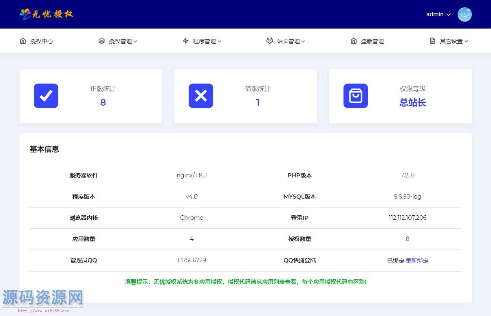Expand the 授权管理 chevron
Viewport: 491px width, 316px height.
point(136,41)
